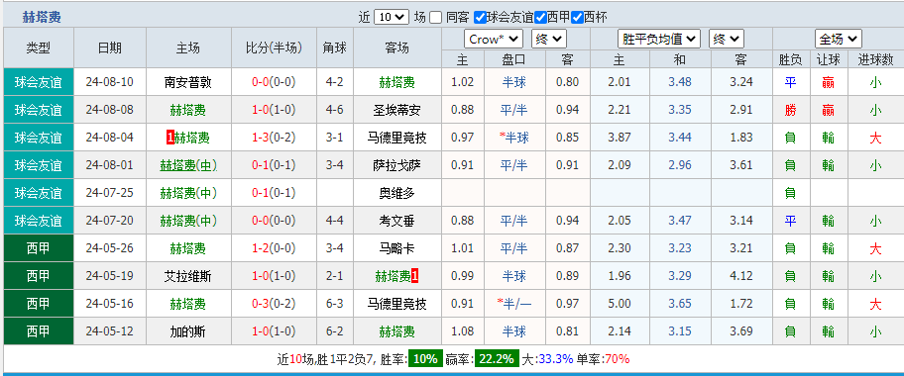Image resolution: width=904 pixels, height=376 pixels.
Task: Click corner count 4-2 on 24-08-10
Action: tap(335, 82)
